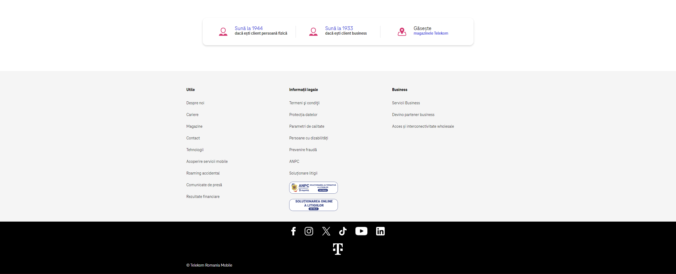Click the YouTube icon
This screenshot has width=676, height=274.
[x=361, y=231]
